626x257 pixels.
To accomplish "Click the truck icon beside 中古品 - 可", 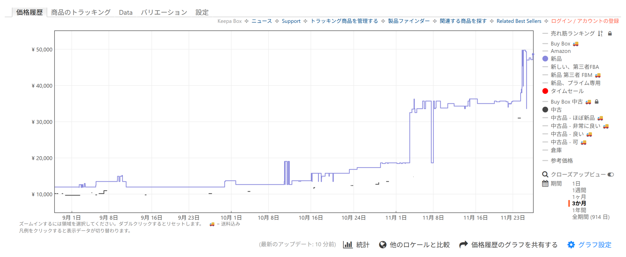I will 583,142.
